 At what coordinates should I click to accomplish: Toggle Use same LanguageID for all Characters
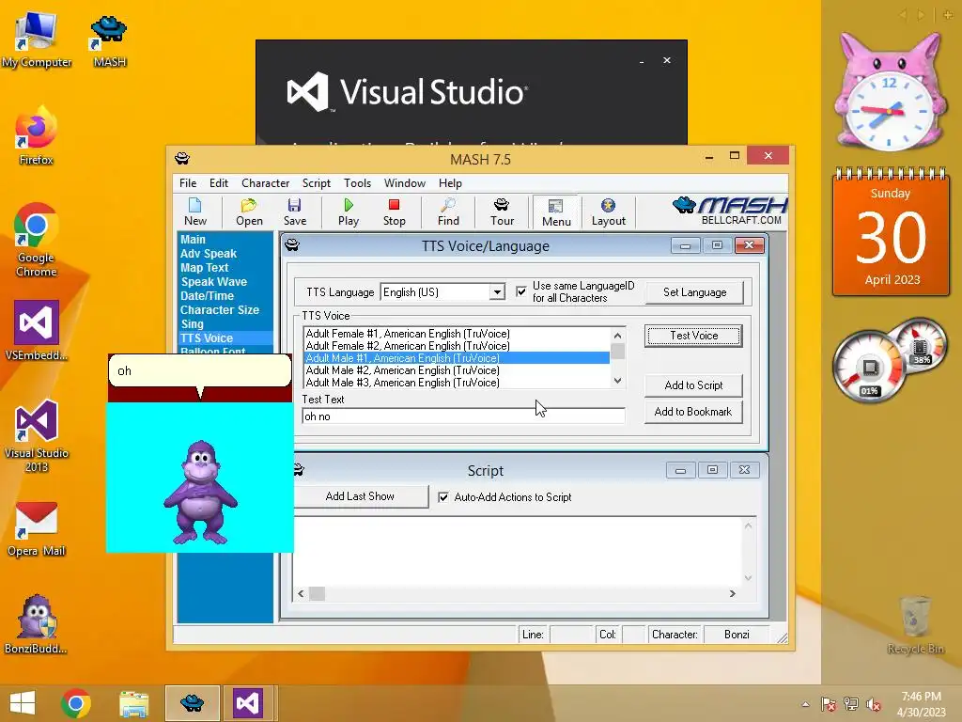[x=520, y=291]
